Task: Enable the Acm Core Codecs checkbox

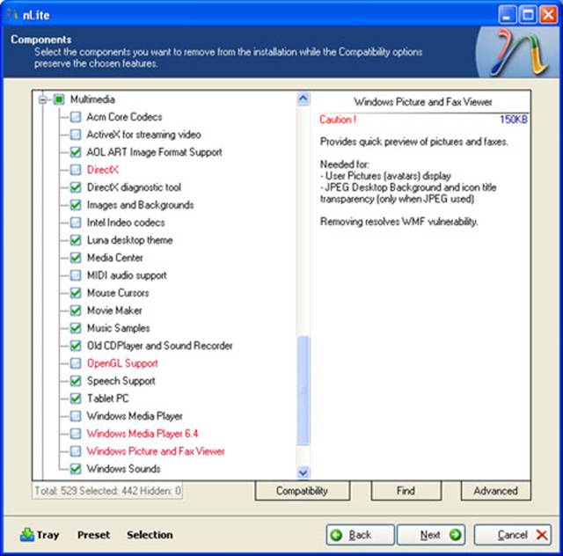Action: tap(76, 117)
